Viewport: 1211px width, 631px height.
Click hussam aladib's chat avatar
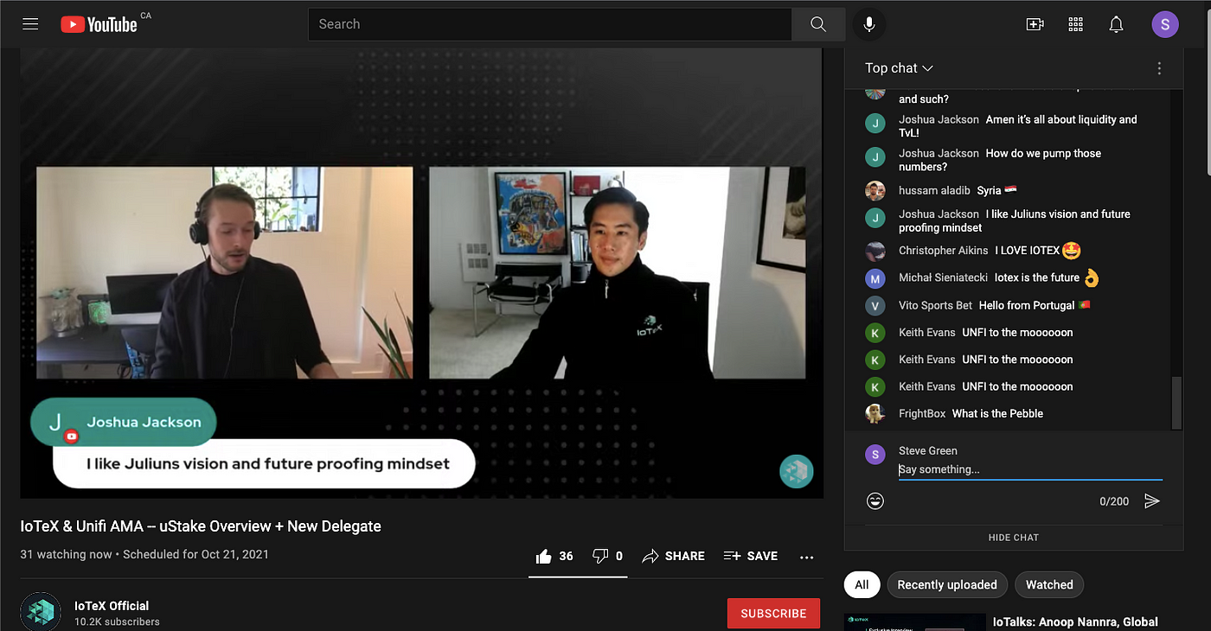click(x=875, y=190)
